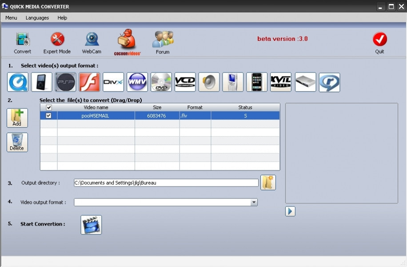
Task: Click the 6083476 size cell
Action: pos(157,116)
